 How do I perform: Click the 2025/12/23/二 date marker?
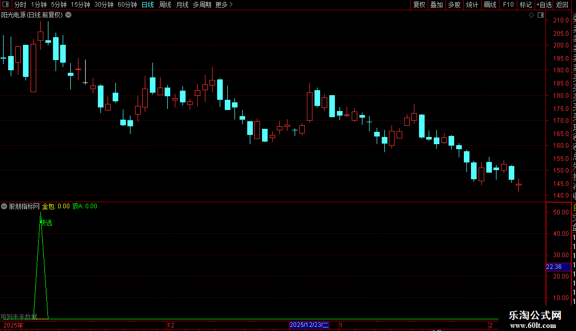tap(309, 325)
